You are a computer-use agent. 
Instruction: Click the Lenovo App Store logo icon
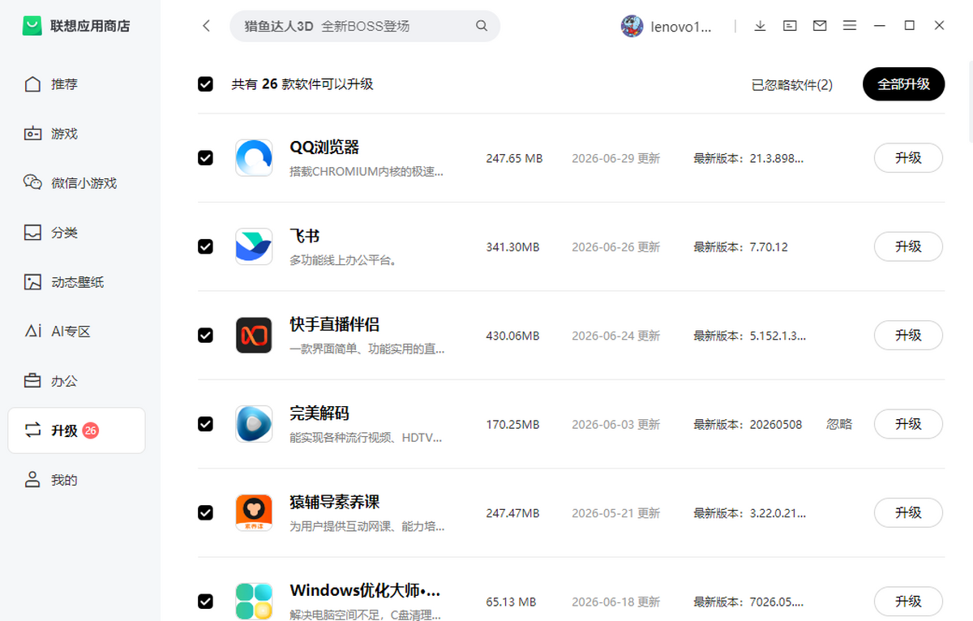32,26
